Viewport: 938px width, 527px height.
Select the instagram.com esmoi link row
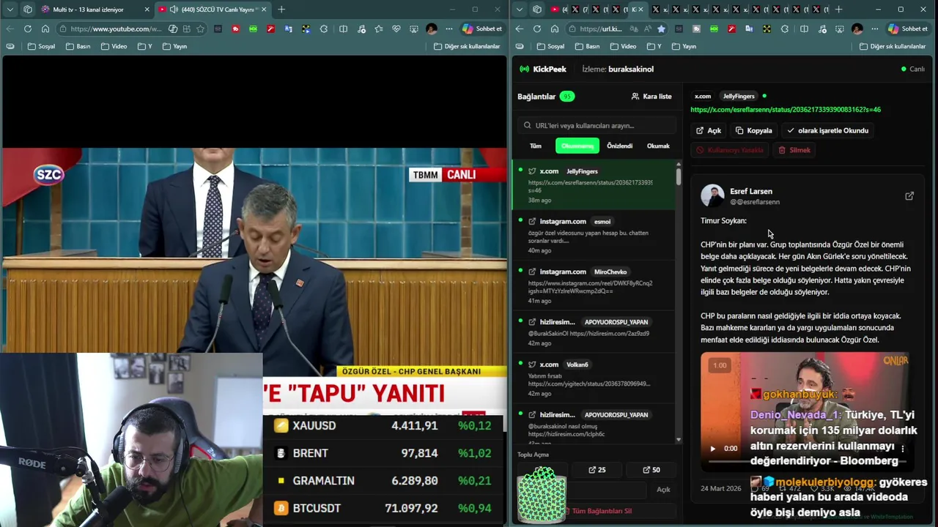click(594, 236)
